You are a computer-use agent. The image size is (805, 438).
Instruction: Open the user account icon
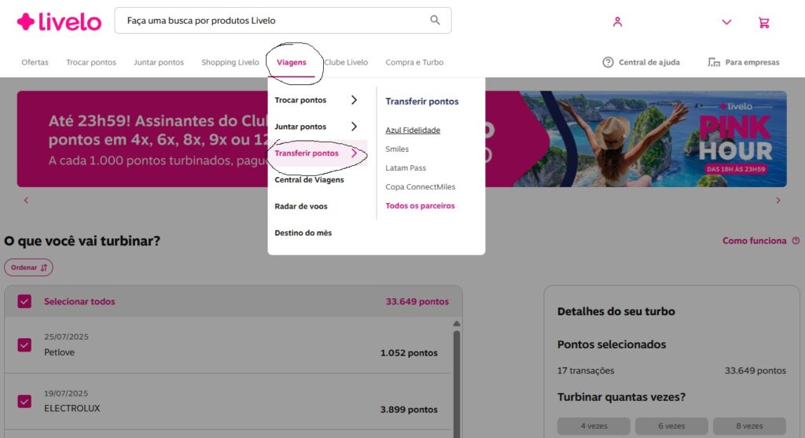coord(617,22)
